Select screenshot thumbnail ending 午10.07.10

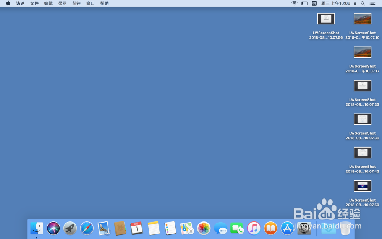(x=362, y=19)
